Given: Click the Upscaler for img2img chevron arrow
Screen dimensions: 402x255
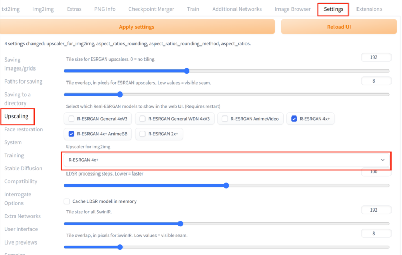Looking at the screenshot, I should (383, 160).
